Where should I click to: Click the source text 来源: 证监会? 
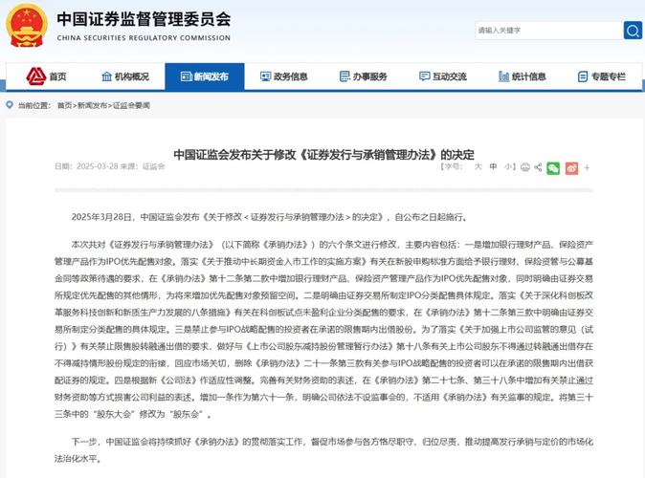143,166
